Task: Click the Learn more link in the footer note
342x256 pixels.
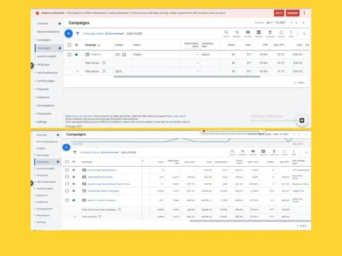Action: click(179, 116)
